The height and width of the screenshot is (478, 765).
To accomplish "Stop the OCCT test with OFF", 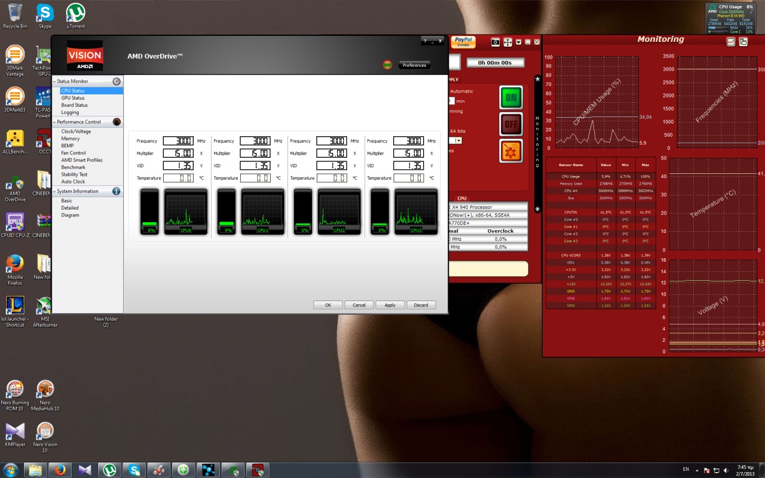I will point(511,124).
